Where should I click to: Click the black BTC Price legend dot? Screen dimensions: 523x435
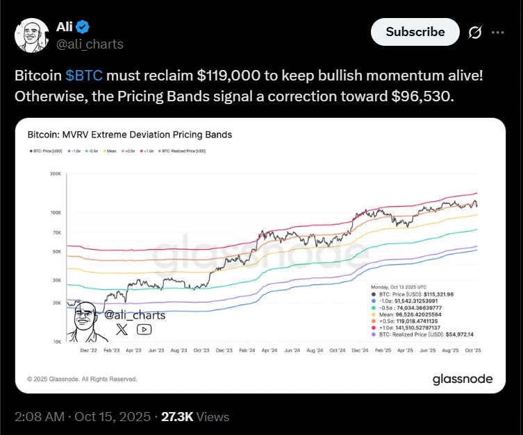pyautogui.click(x=29, y=151)
